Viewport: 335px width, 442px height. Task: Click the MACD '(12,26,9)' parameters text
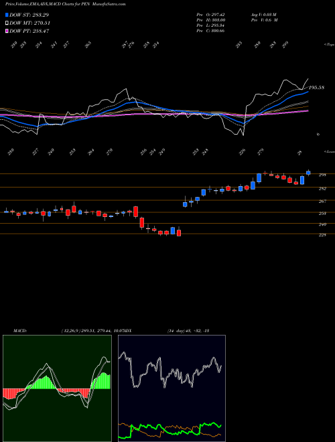(70, 331)
